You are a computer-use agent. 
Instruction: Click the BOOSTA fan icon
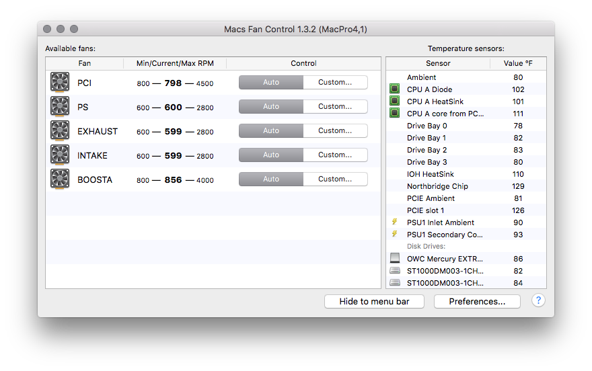[60, 179]
